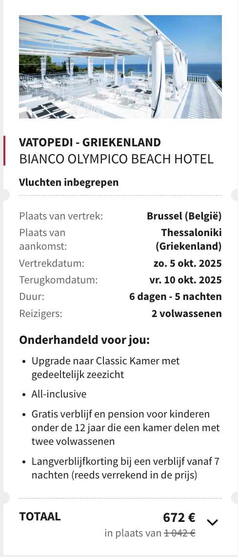
Task: Expand the total price chevron arrow
Action: [213, 522]
